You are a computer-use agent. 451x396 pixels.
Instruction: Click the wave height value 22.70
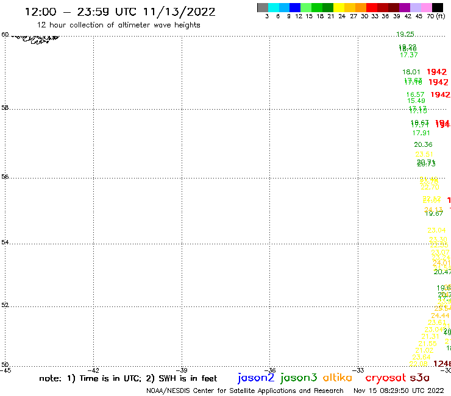[430, 187]
